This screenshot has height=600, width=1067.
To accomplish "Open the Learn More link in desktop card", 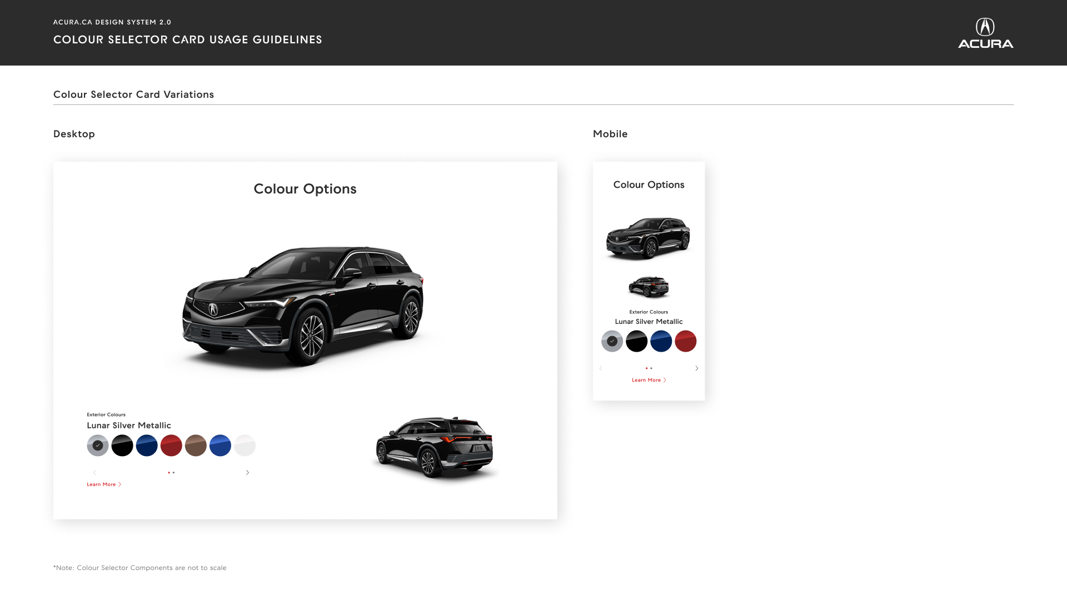I will pos(104,484).
